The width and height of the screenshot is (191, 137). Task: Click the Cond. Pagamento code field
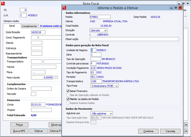pyautogui.click(x=34, y=38)
